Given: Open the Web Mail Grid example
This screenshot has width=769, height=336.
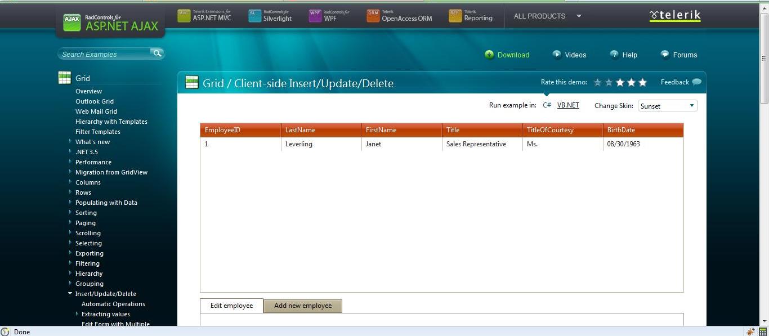Looking at the screenshot, I should pos(96,111).
